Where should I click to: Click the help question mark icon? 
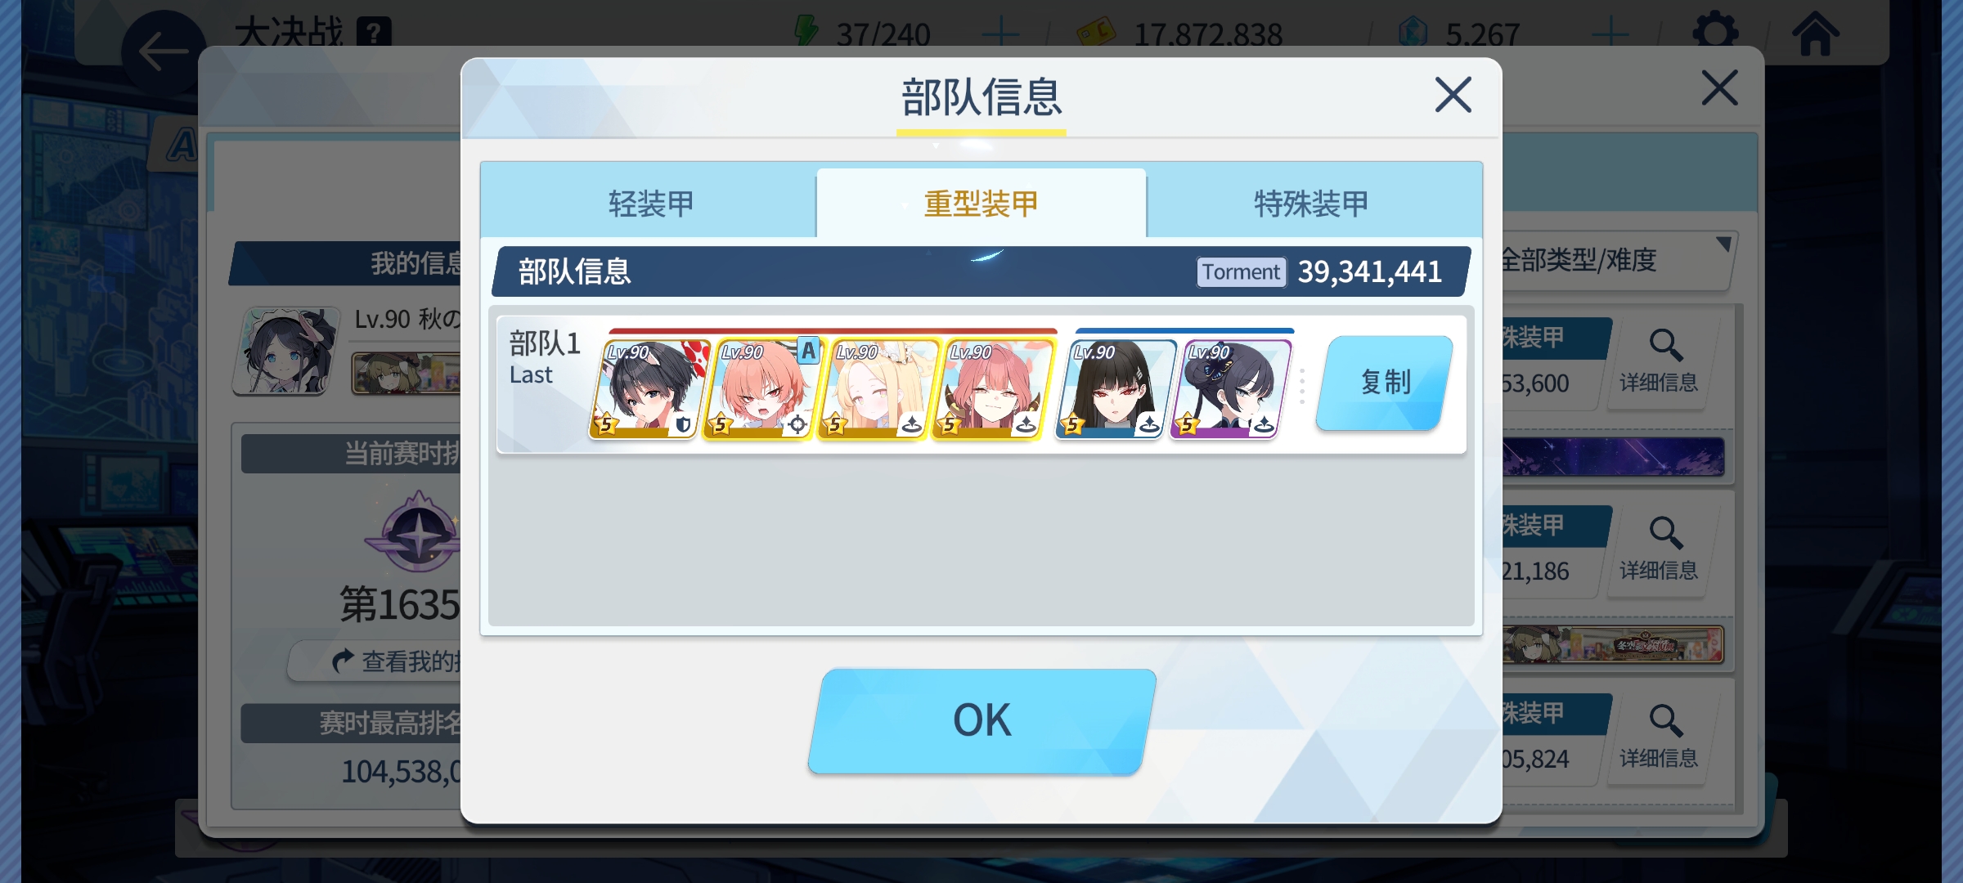coord(374,34)
